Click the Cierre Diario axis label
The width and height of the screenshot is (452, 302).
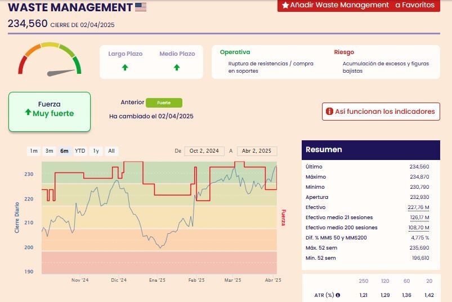17,217
